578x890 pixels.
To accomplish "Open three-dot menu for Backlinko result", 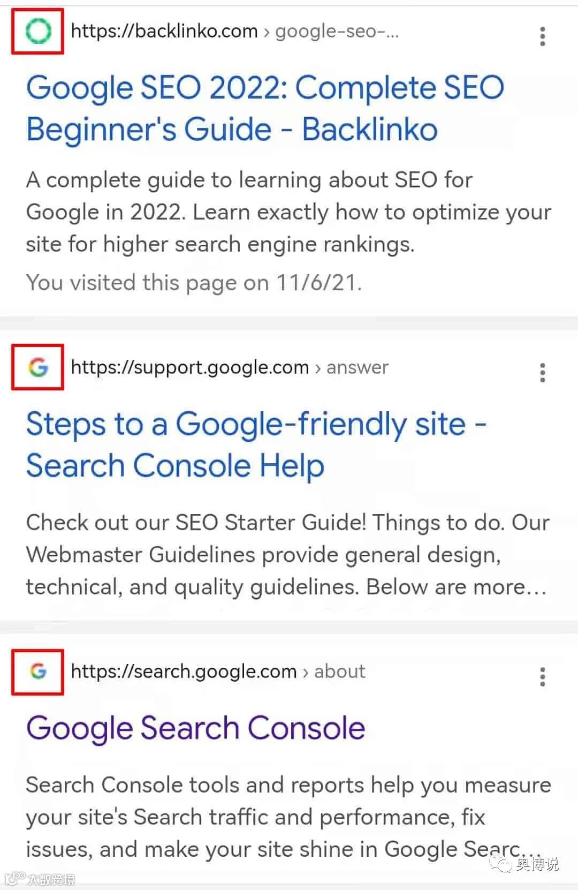I will pos(543,36).
